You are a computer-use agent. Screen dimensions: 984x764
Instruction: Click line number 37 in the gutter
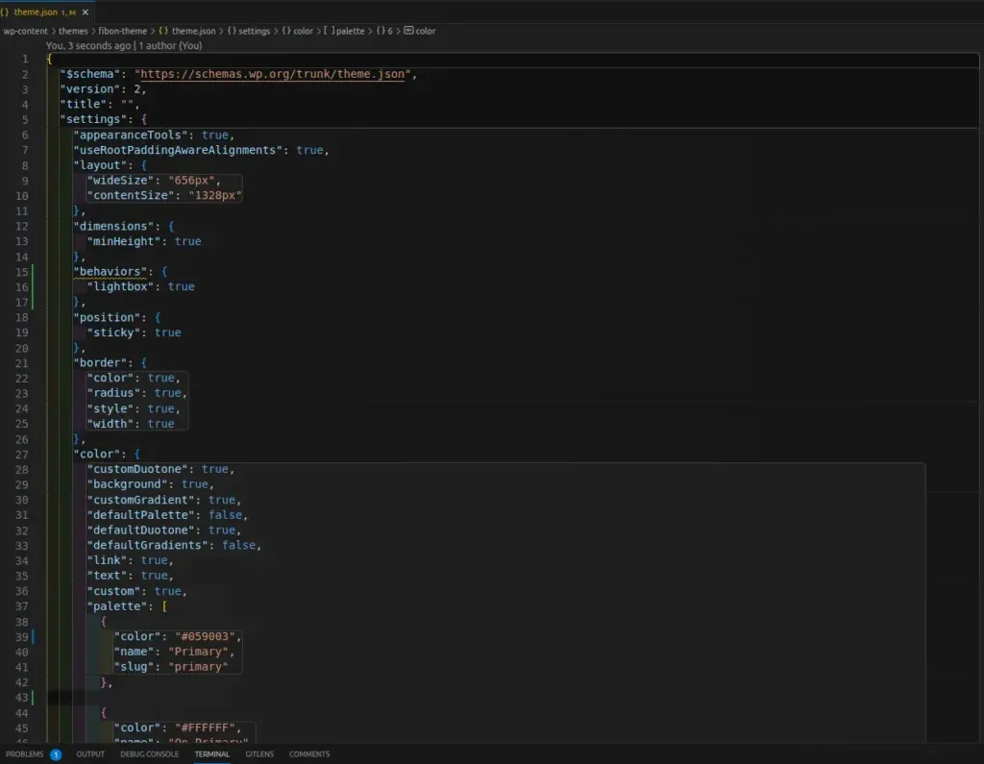[x=22, y=606]
